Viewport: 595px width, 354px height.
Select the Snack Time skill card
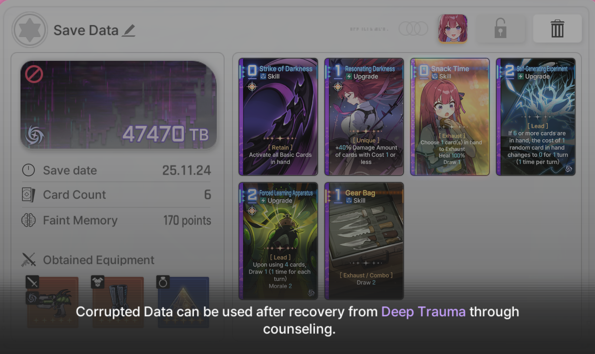click(x=450, y=117)
